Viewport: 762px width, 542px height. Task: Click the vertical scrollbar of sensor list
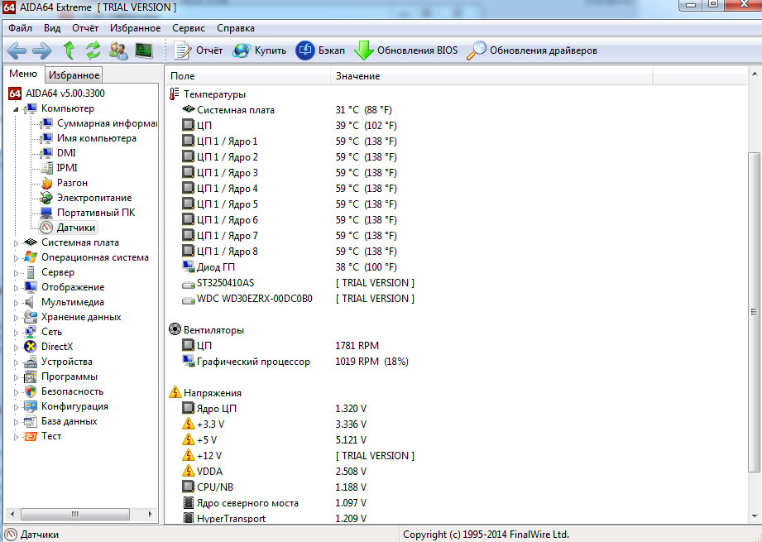[754, 312]
